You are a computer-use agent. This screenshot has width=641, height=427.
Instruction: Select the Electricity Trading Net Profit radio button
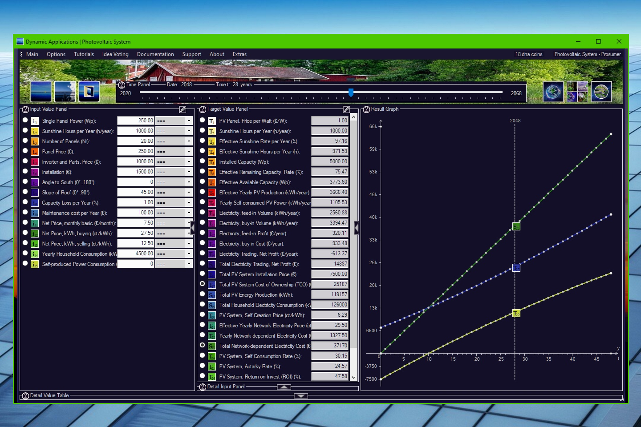coord(202,253)
